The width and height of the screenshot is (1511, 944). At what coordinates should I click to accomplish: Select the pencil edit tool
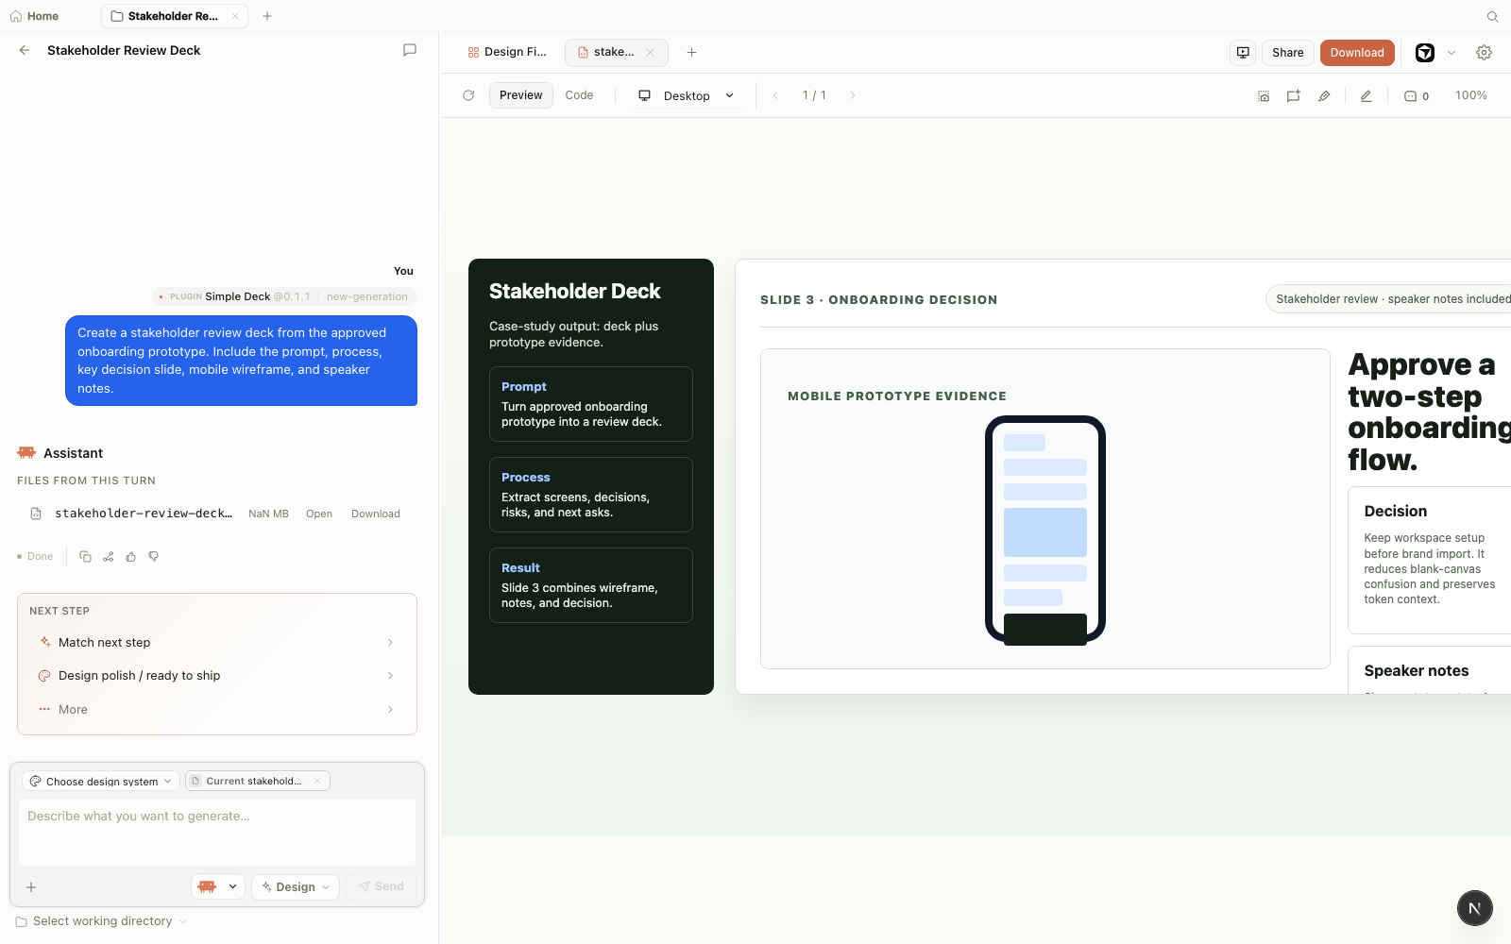tap(1366, 96)
